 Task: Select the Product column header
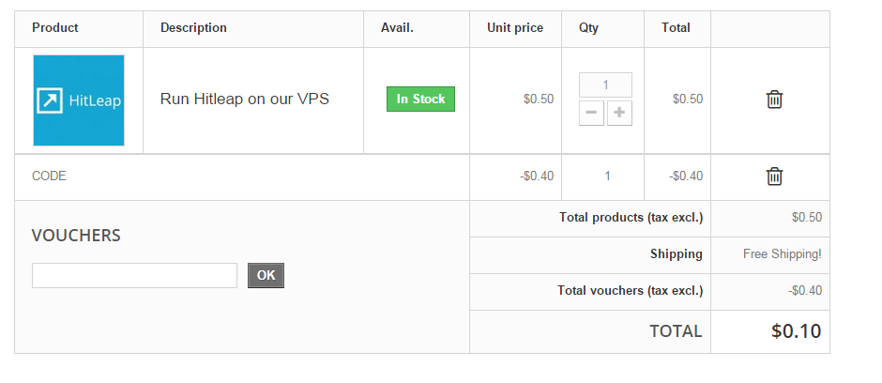[55, 27]
